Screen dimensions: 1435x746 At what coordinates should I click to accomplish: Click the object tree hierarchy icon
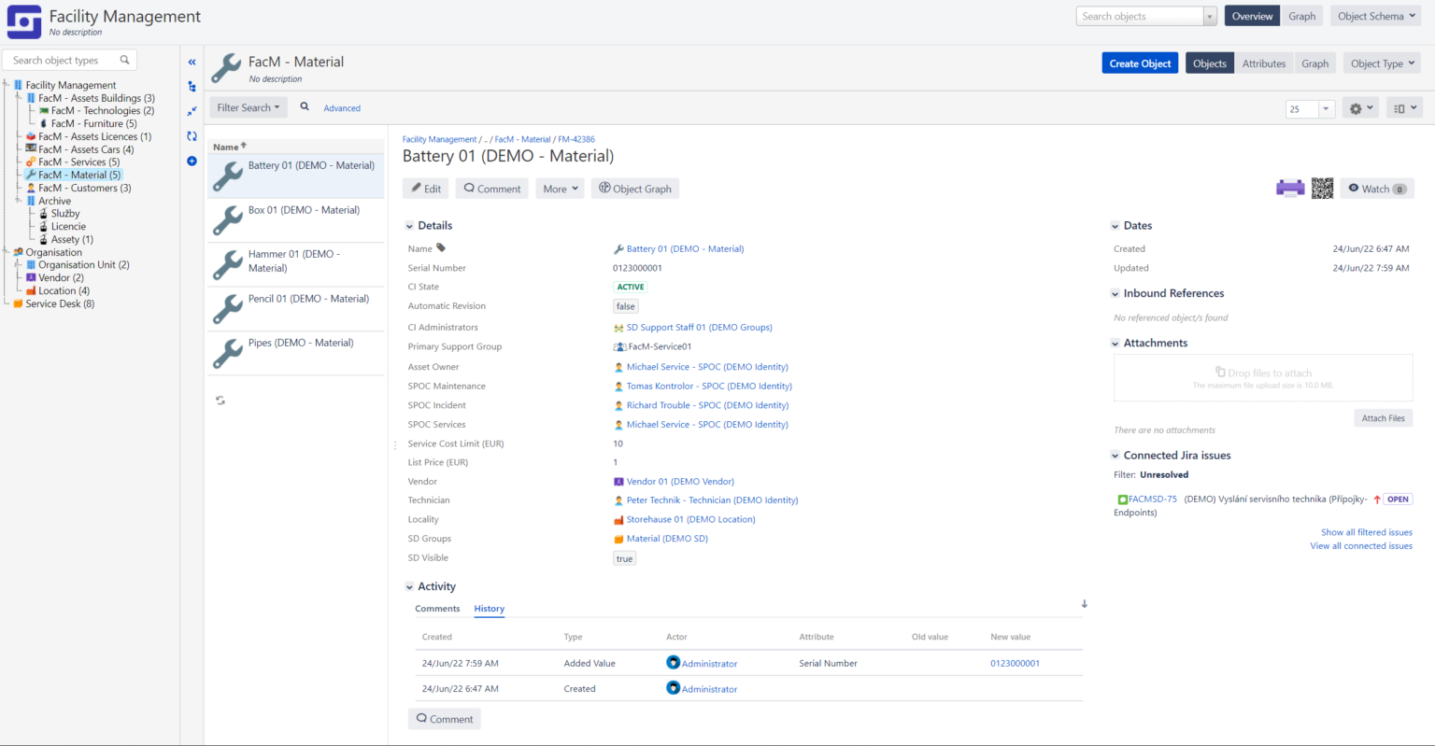192,87
